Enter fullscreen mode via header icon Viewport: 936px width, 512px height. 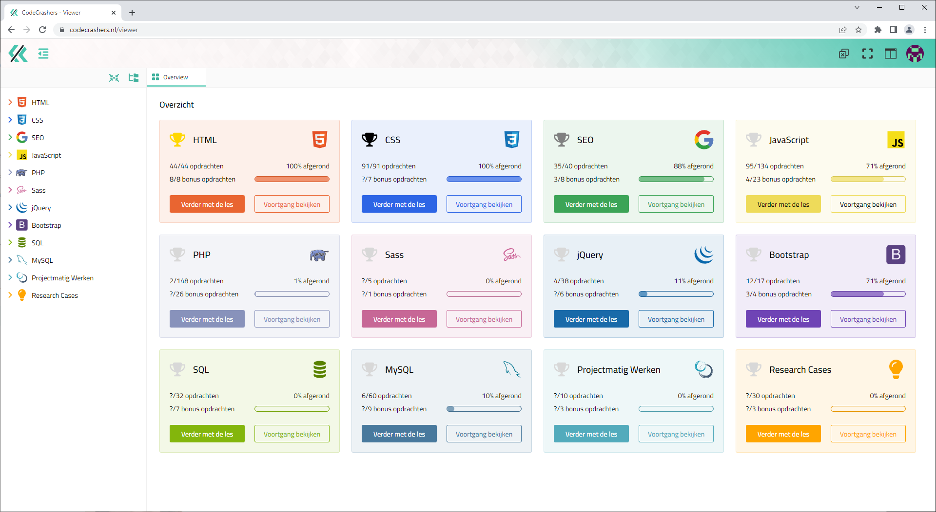point(867,54)
